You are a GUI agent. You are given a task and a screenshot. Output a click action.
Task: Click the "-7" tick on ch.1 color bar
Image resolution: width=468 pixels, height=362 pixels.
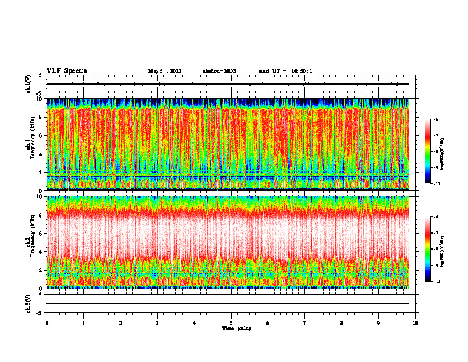click(x=436, y=135)
